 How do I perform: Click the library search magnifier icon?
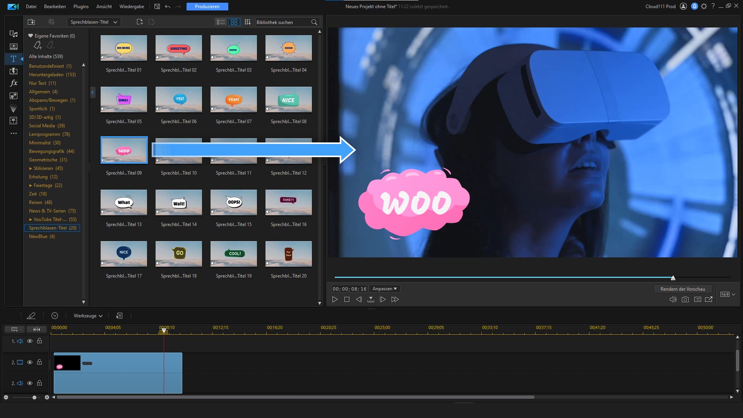pos(314,22)
